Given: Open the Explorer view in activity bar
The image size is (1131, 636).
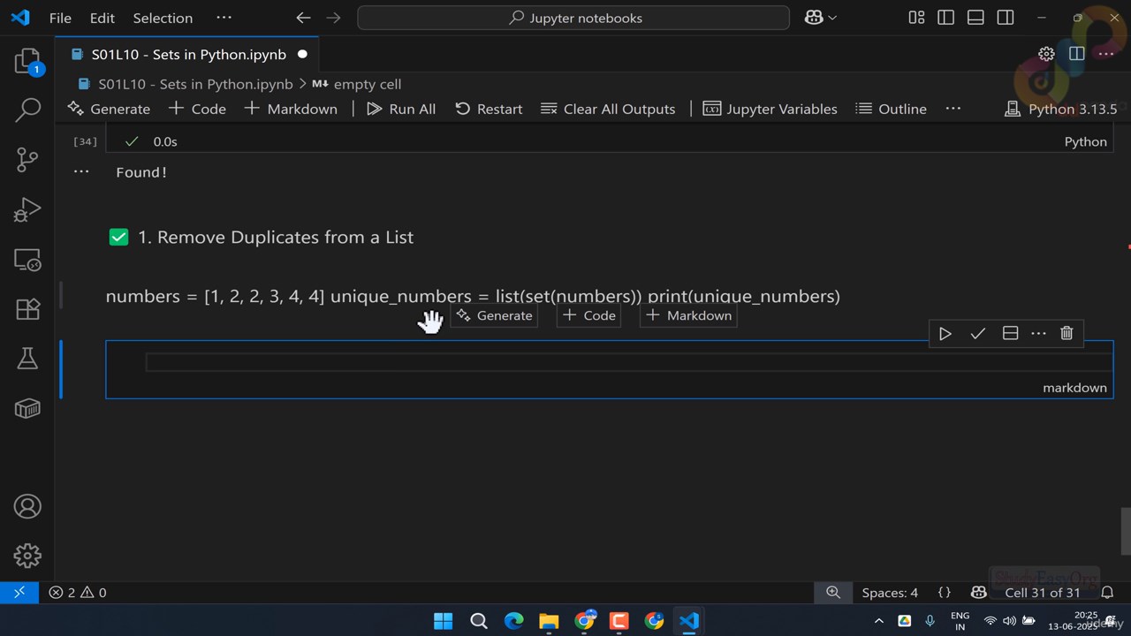Looking at the screenshot, I should click(x=27, y=61).
